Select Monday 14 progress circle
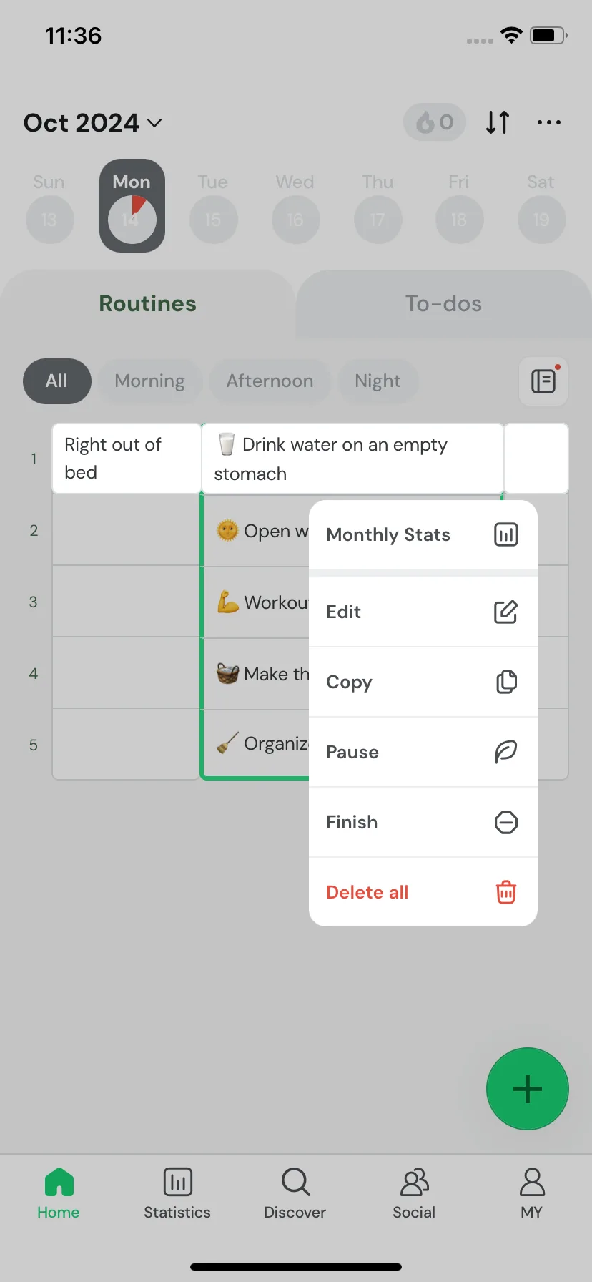This screenshot has width=592, height=1282. pos(132,219)
